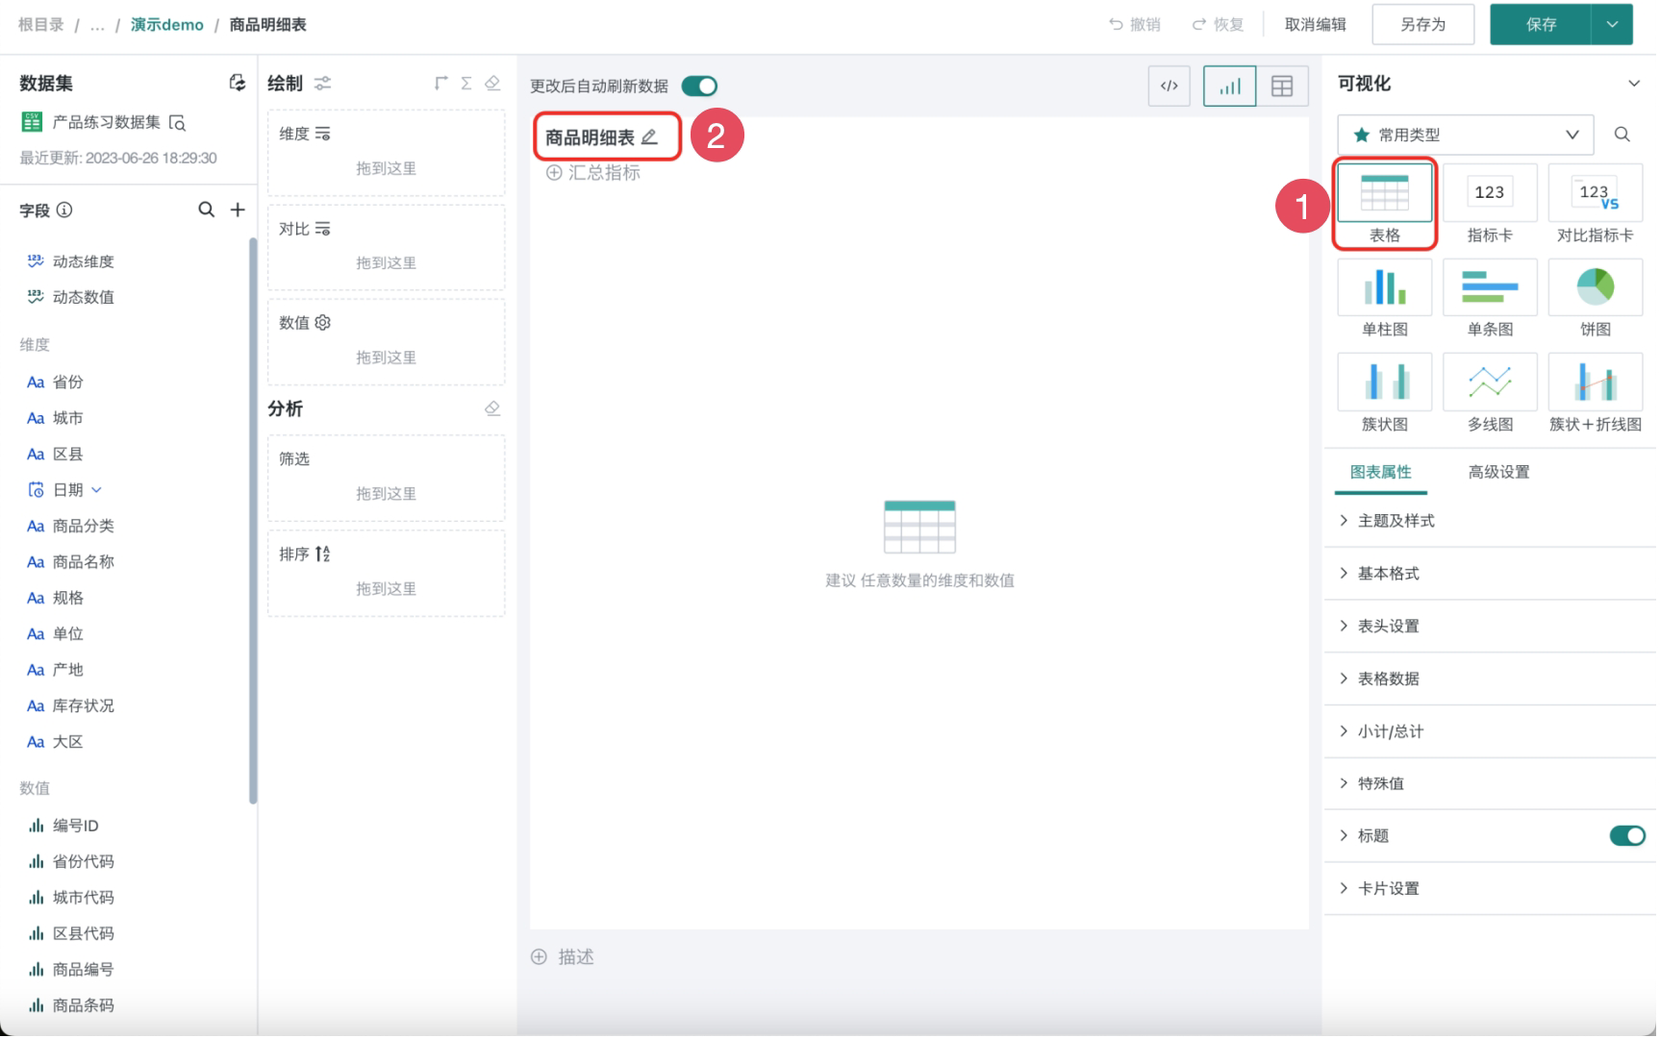Click the 保存 button
This screenshot has width=1660, height=1038.
(x=1541, y=25)
